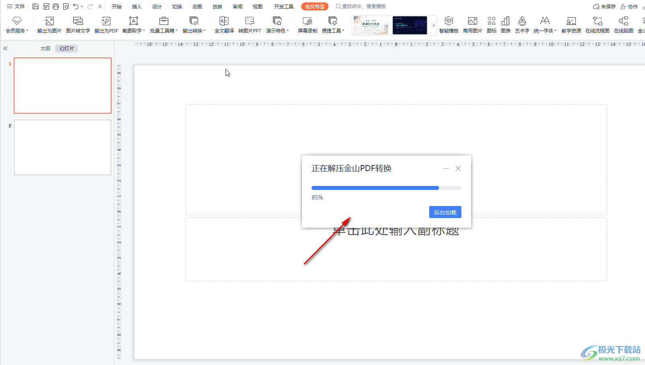Click 图表 chart icon
The width and height of the screenshot is (645, 365).
pyautogui.click(x=506, y=25)
